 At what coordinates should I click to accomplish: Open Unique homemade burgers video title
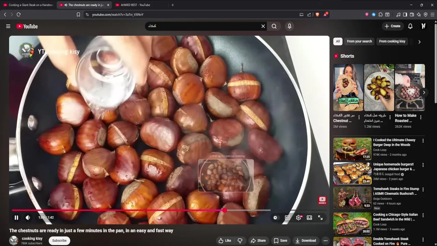[x=394, y=167]
